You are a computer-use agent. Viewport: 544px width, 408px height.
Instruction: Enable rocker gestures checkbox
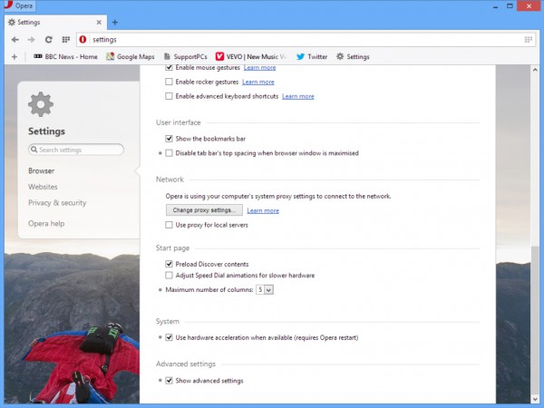coord(170,82)
